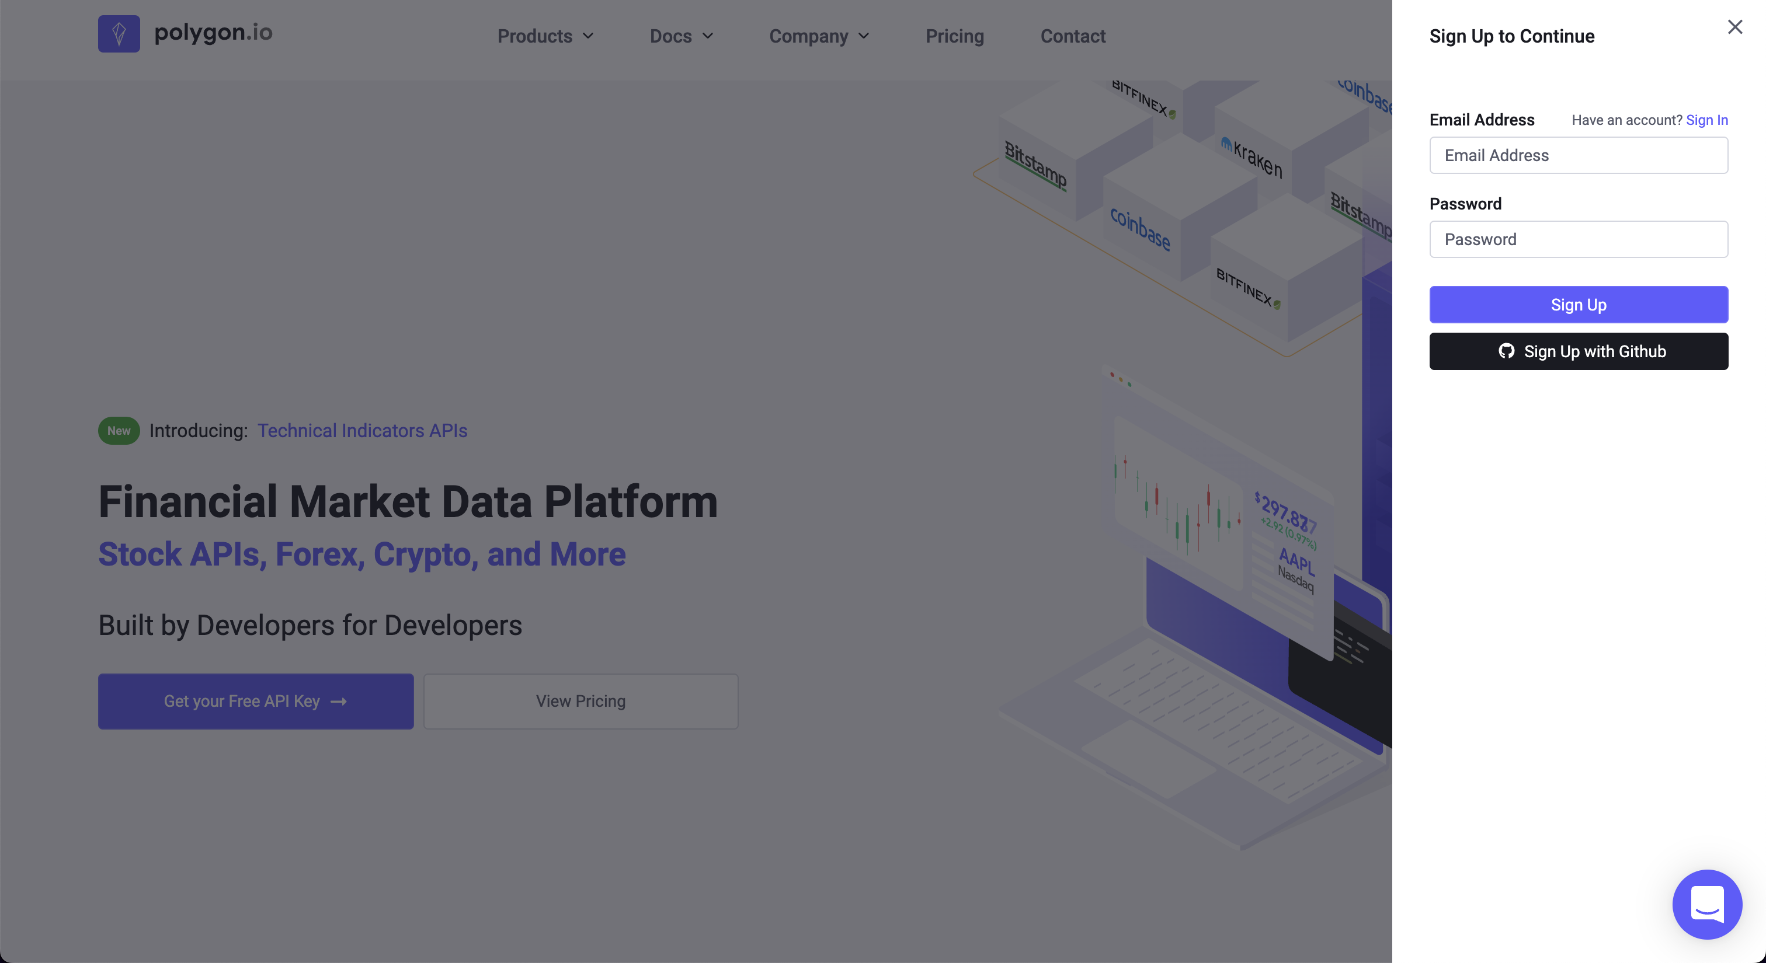Click 'Built by Developers for Developers' text

point(310,625)
